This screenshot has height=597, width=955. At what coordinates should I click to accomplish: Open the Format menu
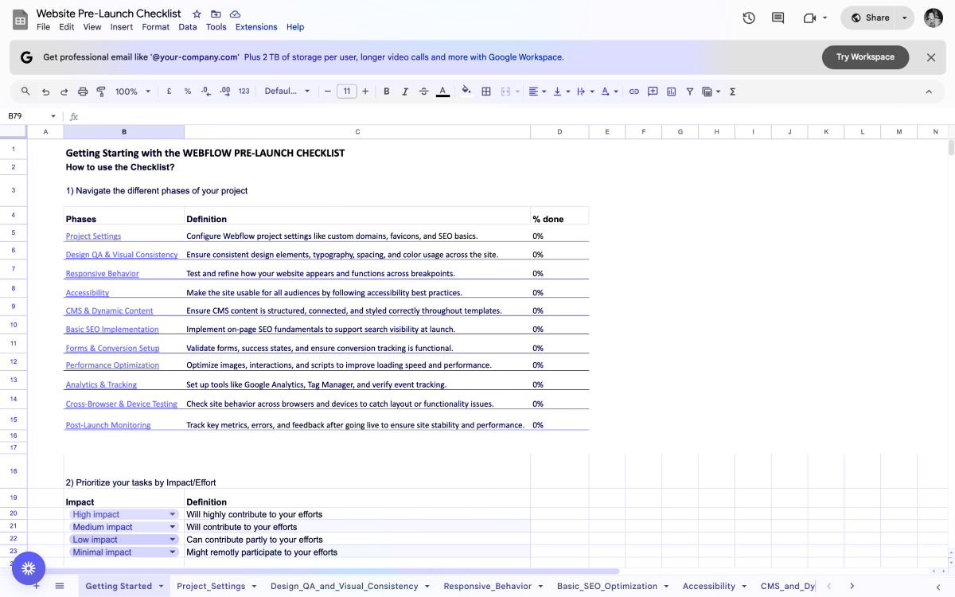pyautogui.click(x=156, y=27)
